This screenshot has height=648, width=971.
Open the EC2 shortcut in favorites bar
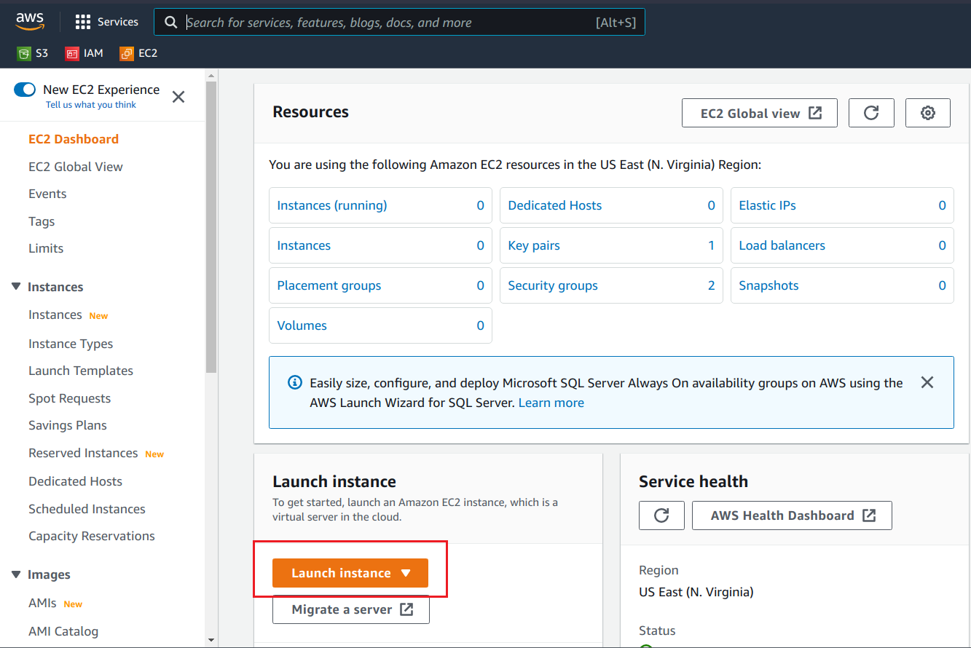click(x=139, y=53)
